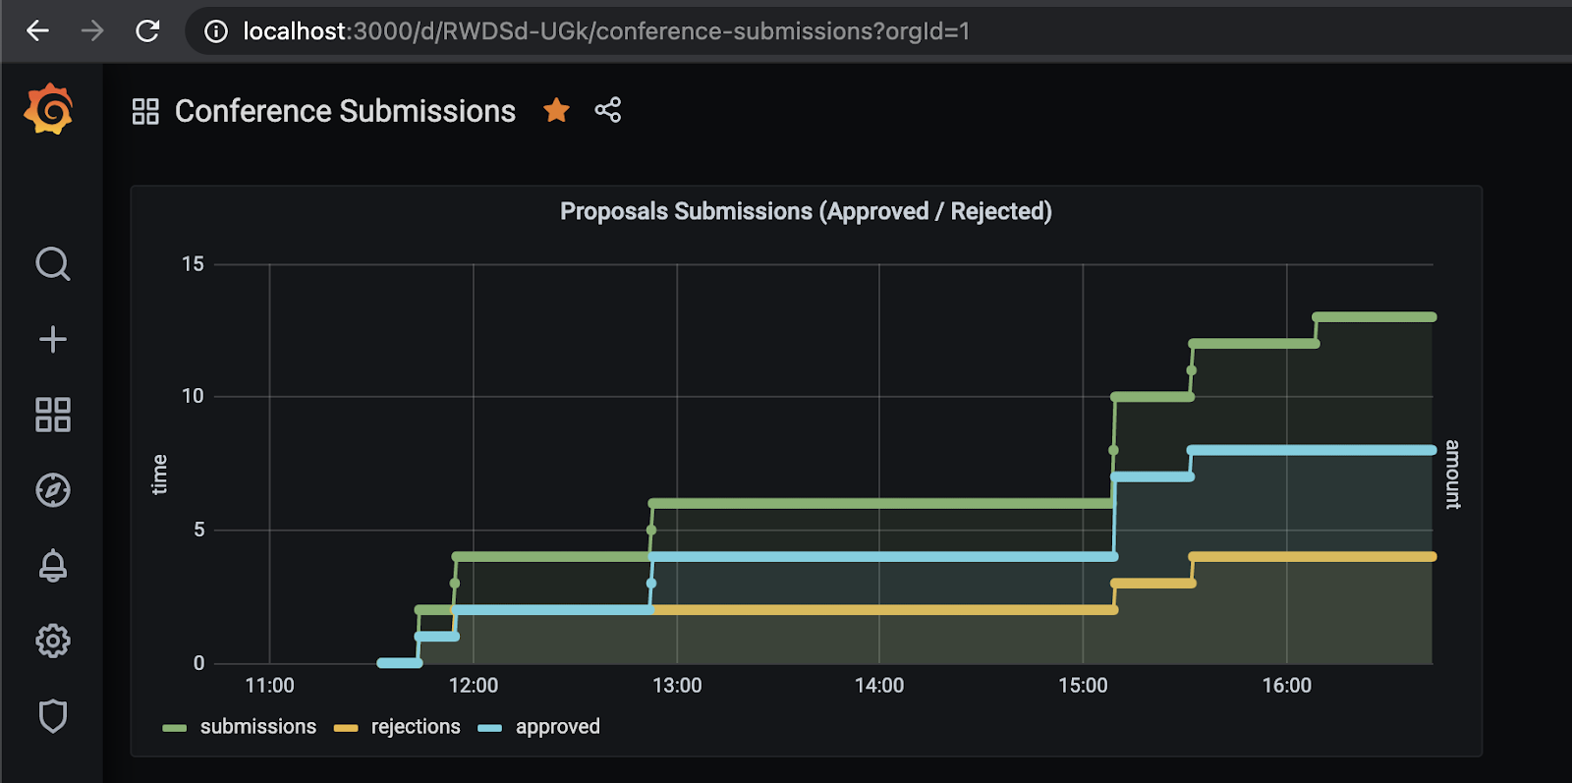Click the Create plus icon in sidebar
This screenshot has width=1572, height=783.
pyautogui.click(x=53, y=339)
